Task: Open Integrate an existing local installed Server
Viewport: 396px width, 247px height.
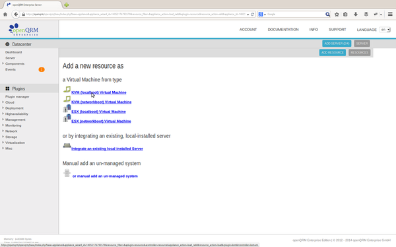Action: click(x=107, y=149)
